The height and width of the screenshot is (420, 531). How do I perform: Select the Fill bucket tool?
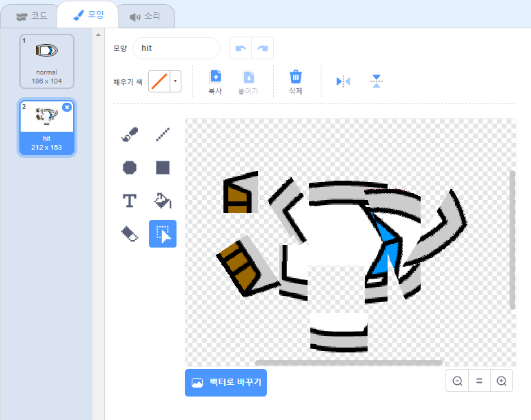pyautogui.click(x=163, y=201)
